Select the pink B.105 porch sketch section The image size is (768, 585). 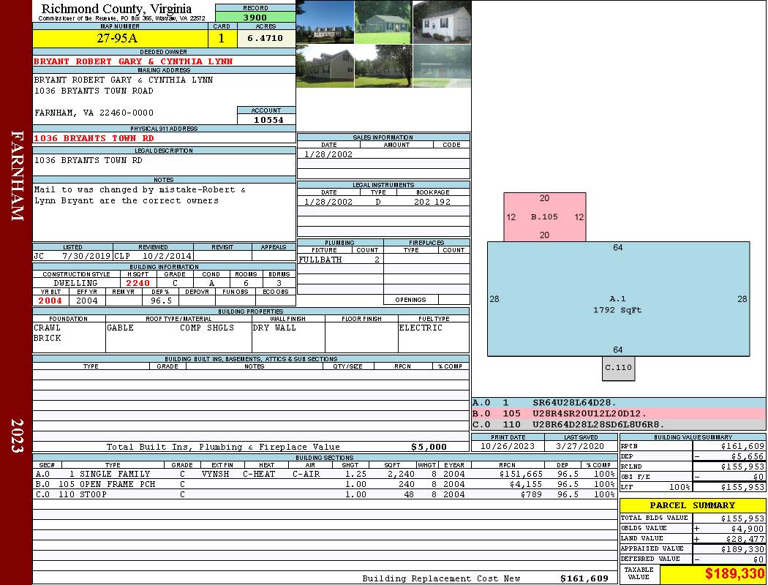point(545,217)
